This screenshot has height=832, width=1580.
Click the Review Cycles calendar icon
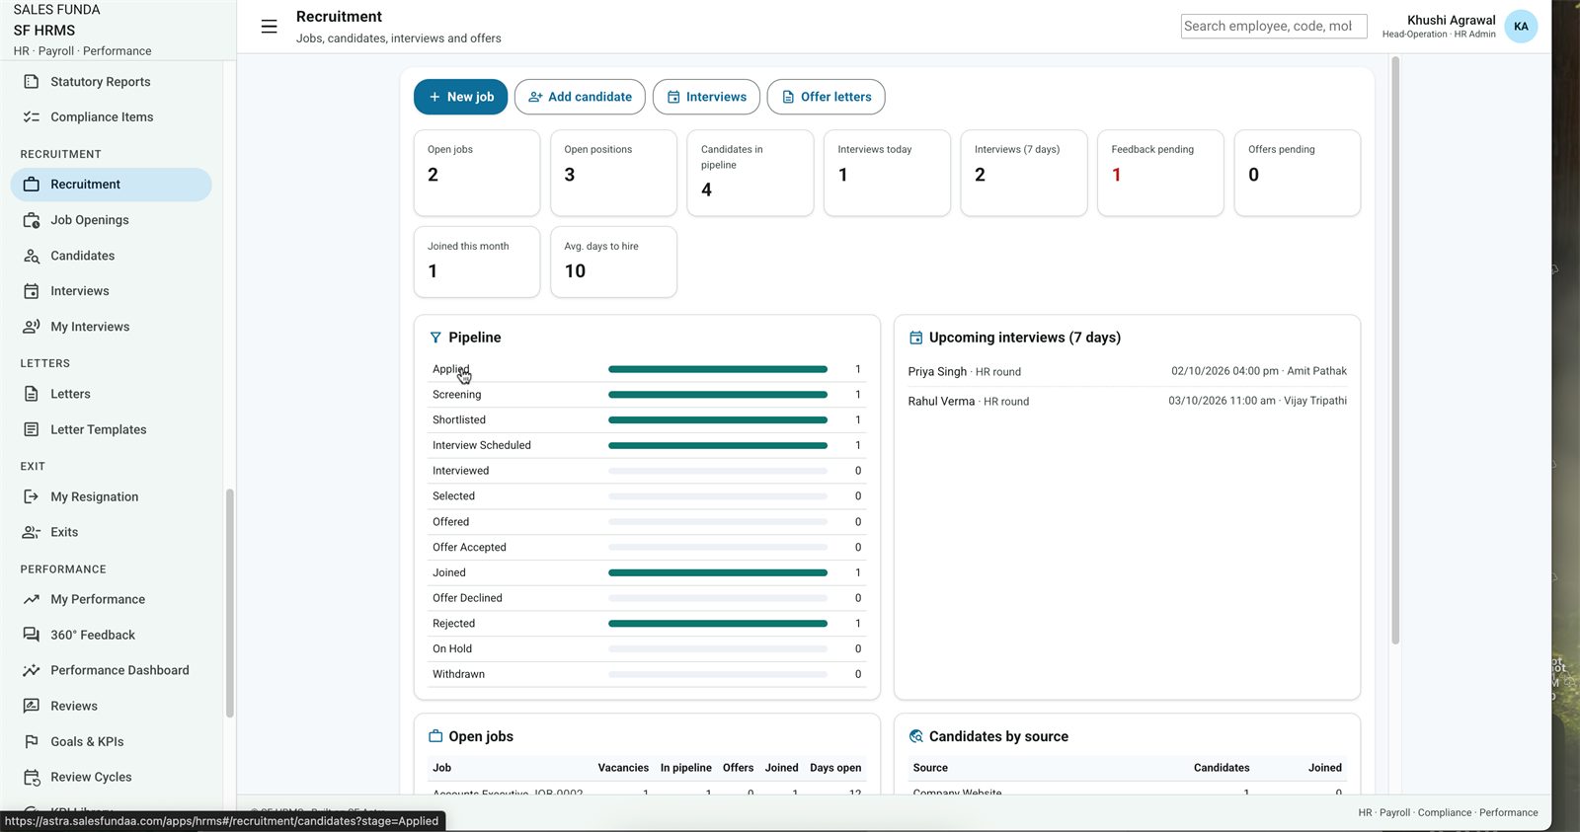32,777
